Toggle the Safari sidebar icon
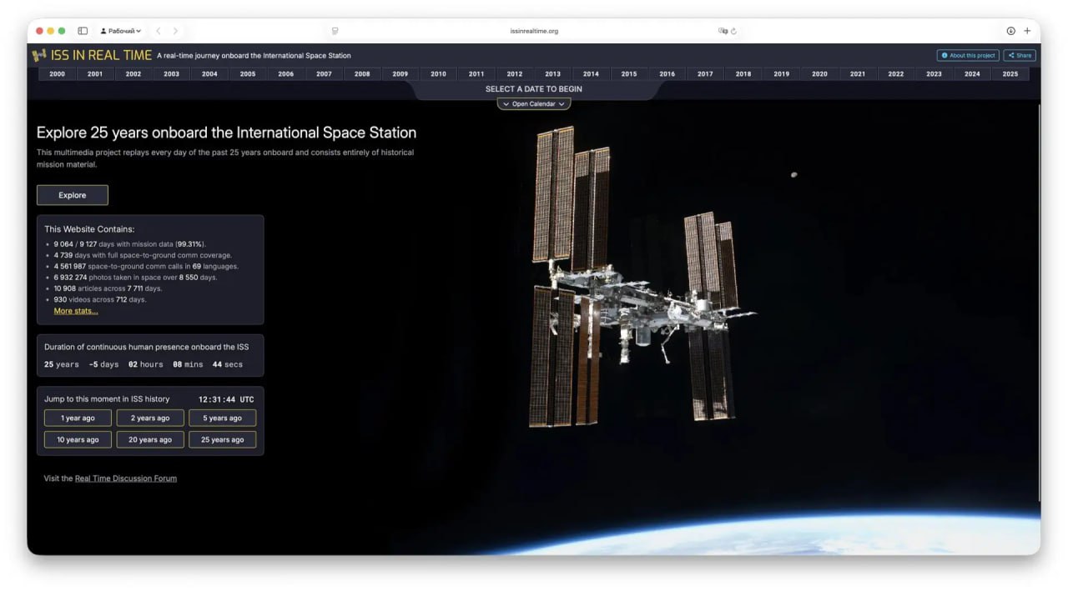Image resolution: width=1068 pixels, height=591 pixels. click(83, 31)
